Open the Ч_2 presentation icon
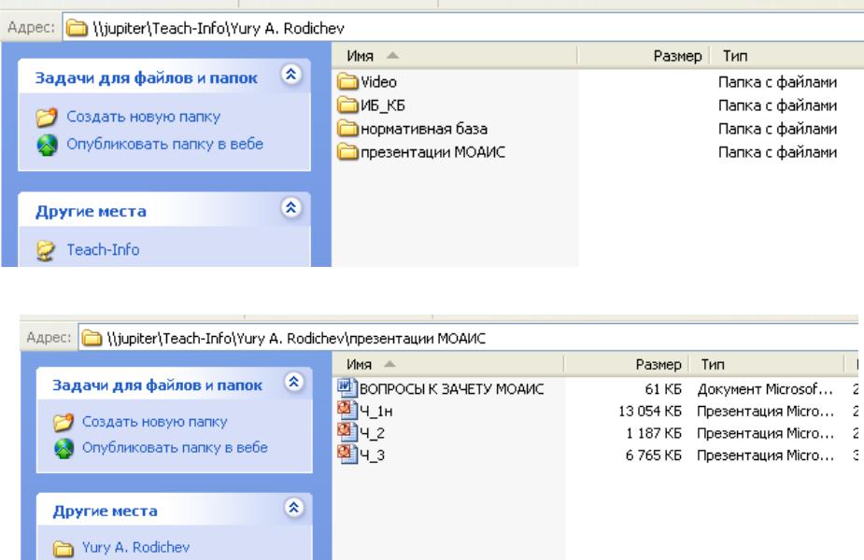 (347, 432)
